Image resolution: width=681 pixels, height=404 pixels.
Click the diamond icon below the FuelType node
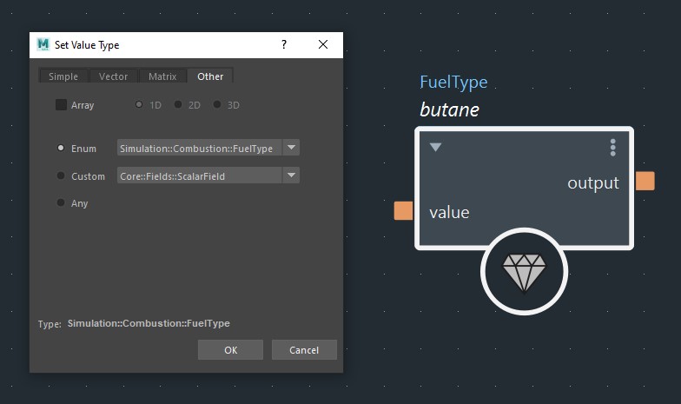pyautogui.click(x=524, y=272)
